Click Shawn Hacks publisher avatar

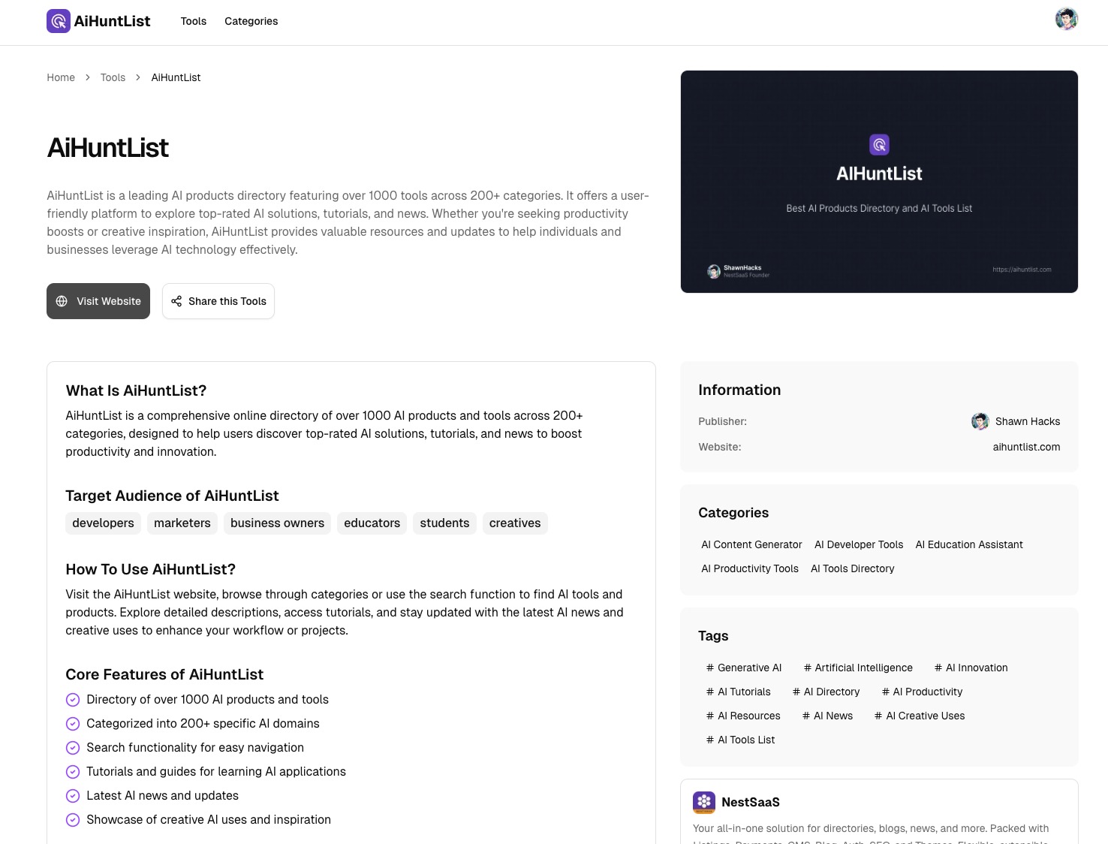click(980, 421)
